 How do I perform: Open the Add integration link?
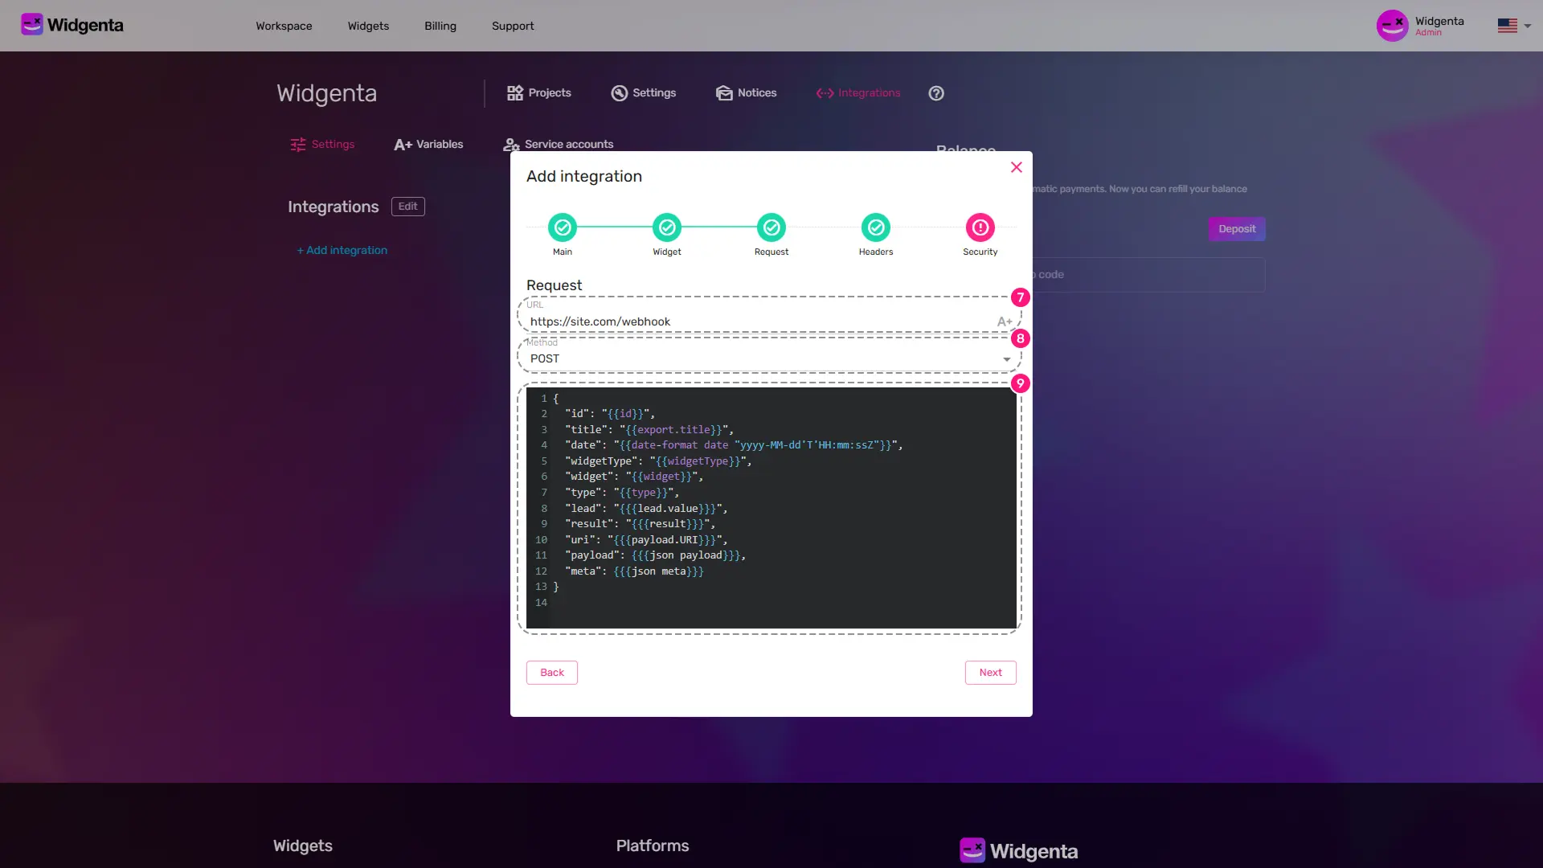tap(342, 250)
